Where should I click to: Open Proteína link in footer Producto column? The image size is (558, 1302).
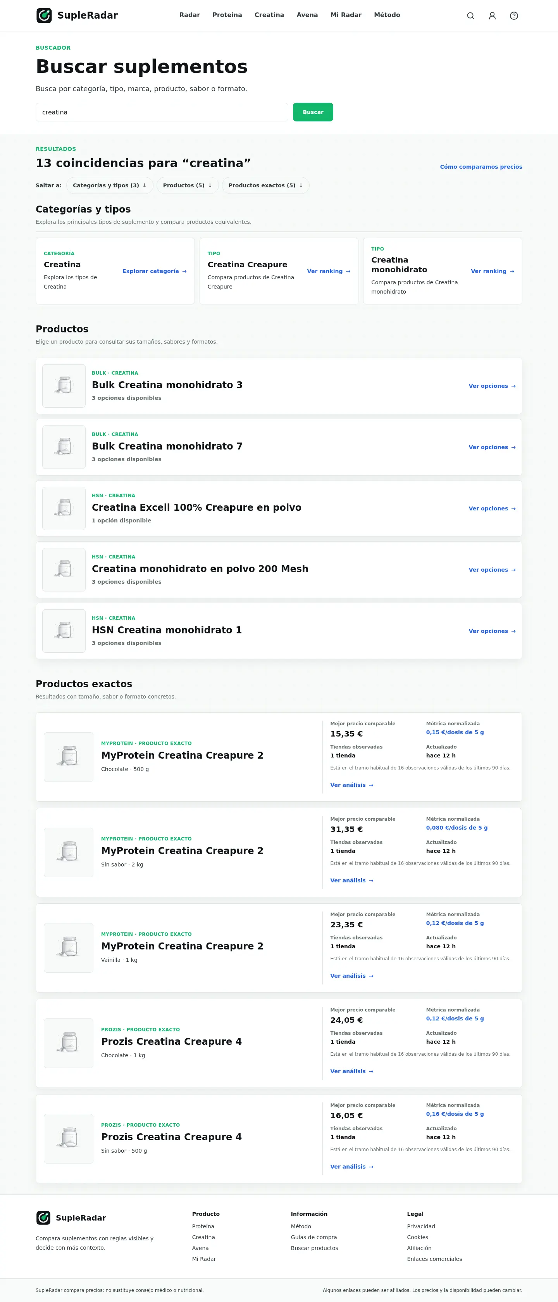pyautogui.click(x=203, y=1227)
